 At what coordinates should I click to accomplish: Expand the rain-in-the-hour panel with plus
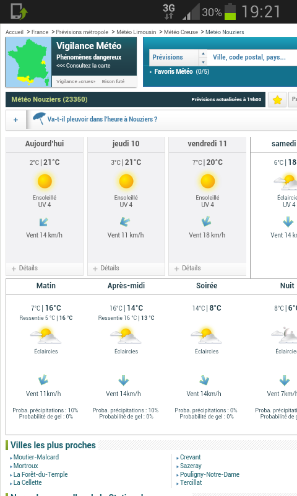(x=16, y=120)
